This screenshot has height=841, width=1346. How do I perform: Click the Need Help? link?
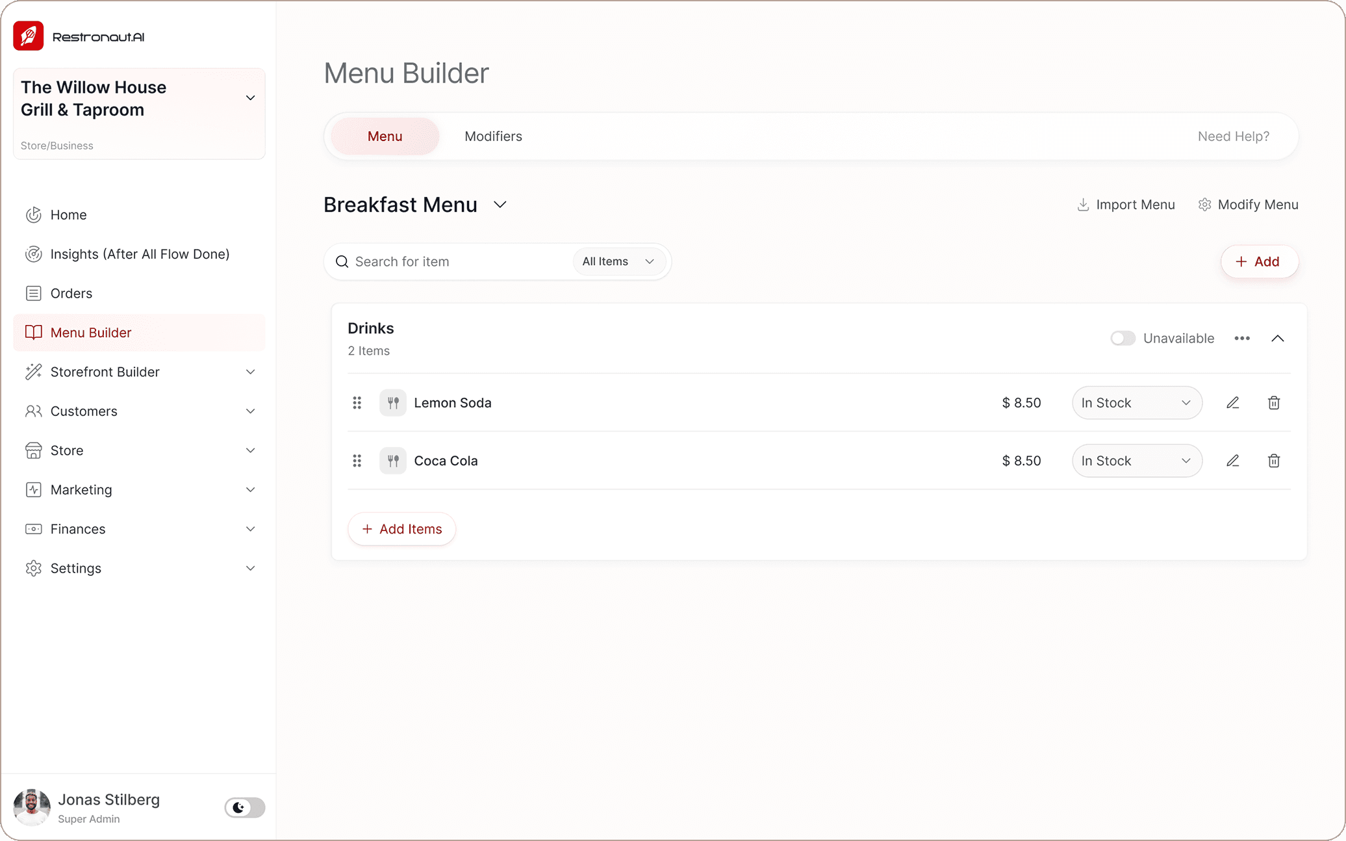coord(1233,136)
